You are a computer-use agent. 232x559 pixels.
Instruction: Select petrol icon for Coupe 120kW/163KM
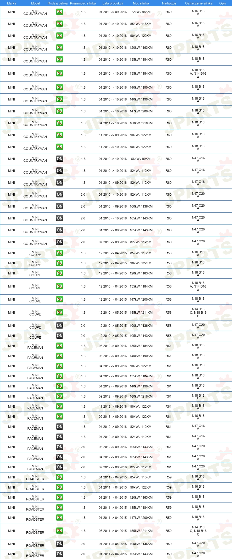(60, 273)
